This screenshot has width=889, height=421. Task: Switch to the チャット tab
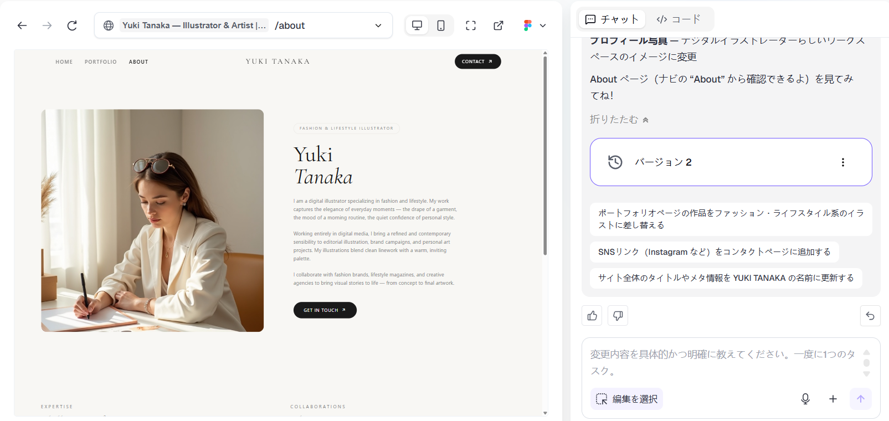(x=612, y=19)
